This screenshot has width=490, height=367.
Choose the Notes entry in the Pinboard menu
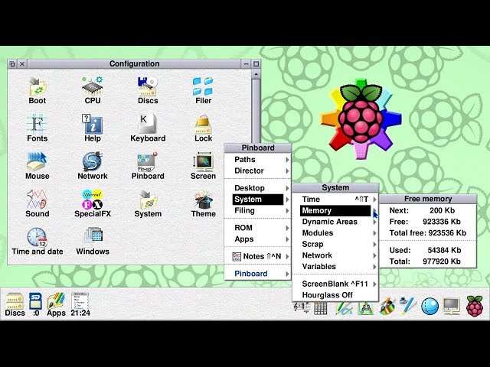(258, 257)
